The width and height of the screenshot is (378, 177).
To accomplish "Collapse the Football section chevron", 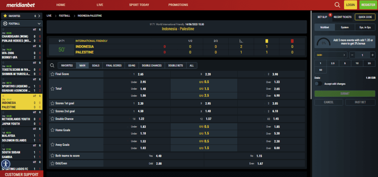I will pos(39,24).
